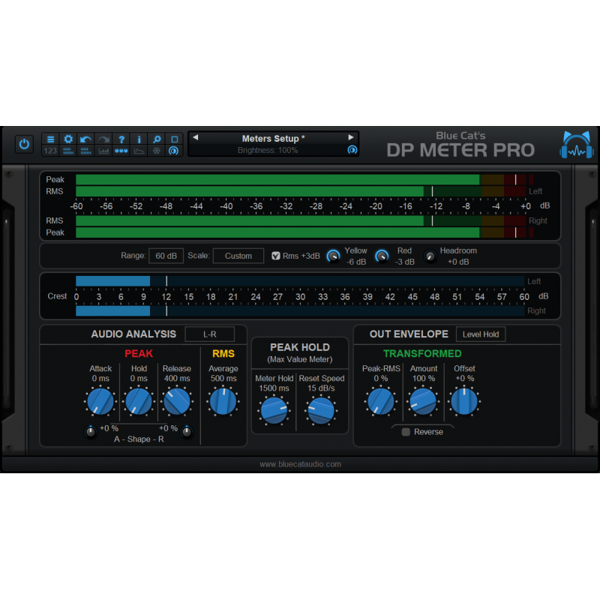Open the Range dropdown showing 60 dB
Screen dimensions: 600x600
[x=166, y=255]
